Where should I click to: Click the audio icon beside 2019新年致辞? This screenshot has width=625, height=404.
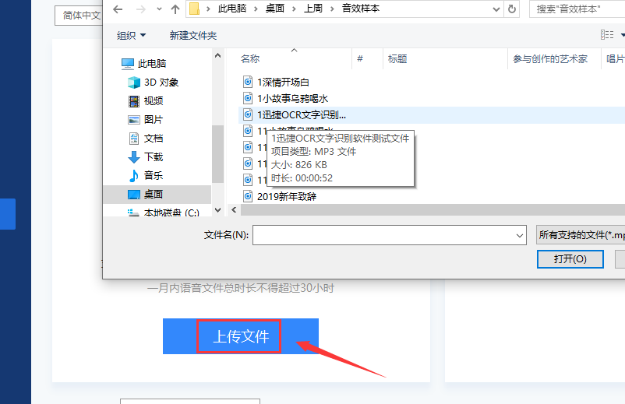pos(248,196)
